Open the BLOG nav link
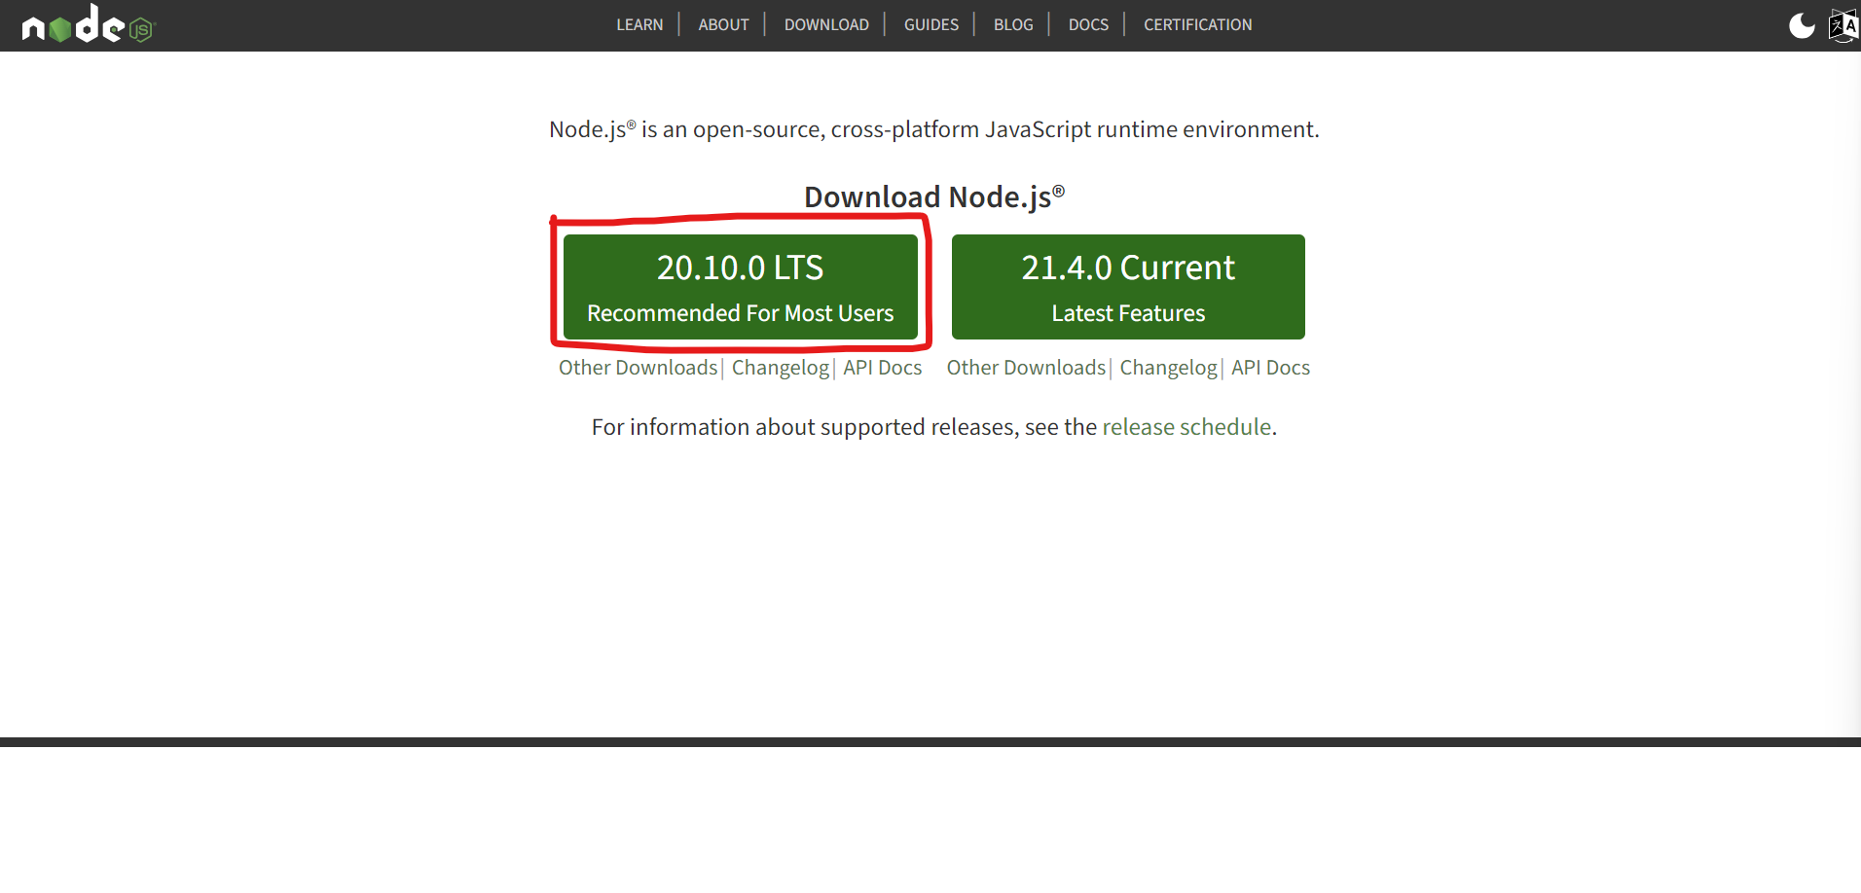The width and height of the screenshot is (1861, 893). (x=1013, y=24)
